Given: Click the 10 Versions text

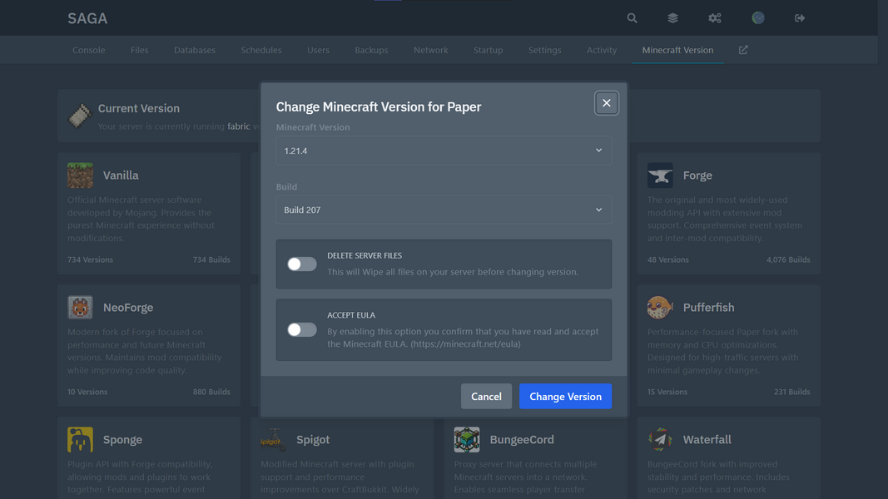Looking at the screenshot, I should (87, 392).
